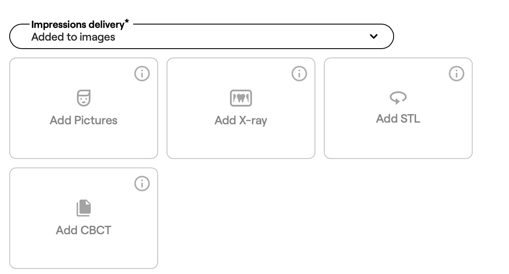
Task: Click the 'Add STL' text label
Action: [398, 119]
